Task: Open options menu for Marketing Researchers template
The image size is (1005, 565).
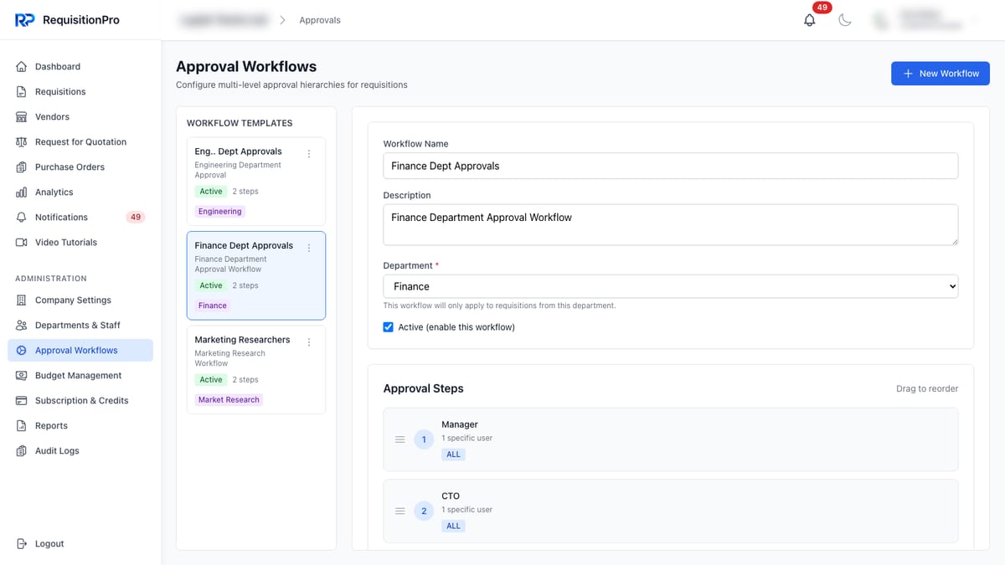Action: tap(309, 342)
